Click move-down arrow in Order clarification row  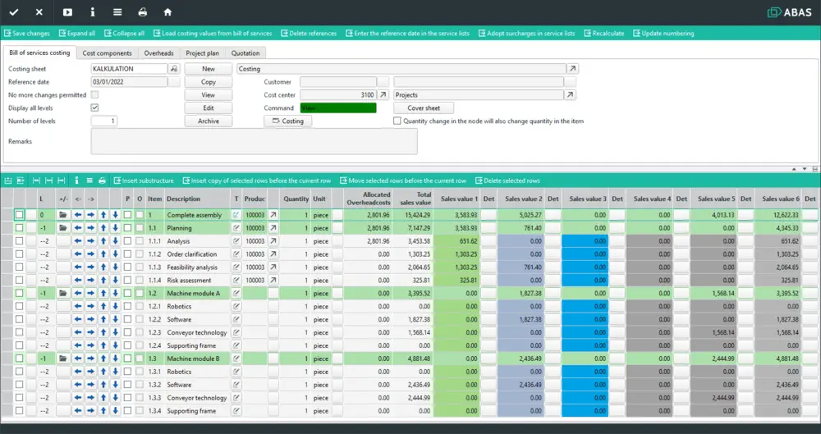coord(115,254)
